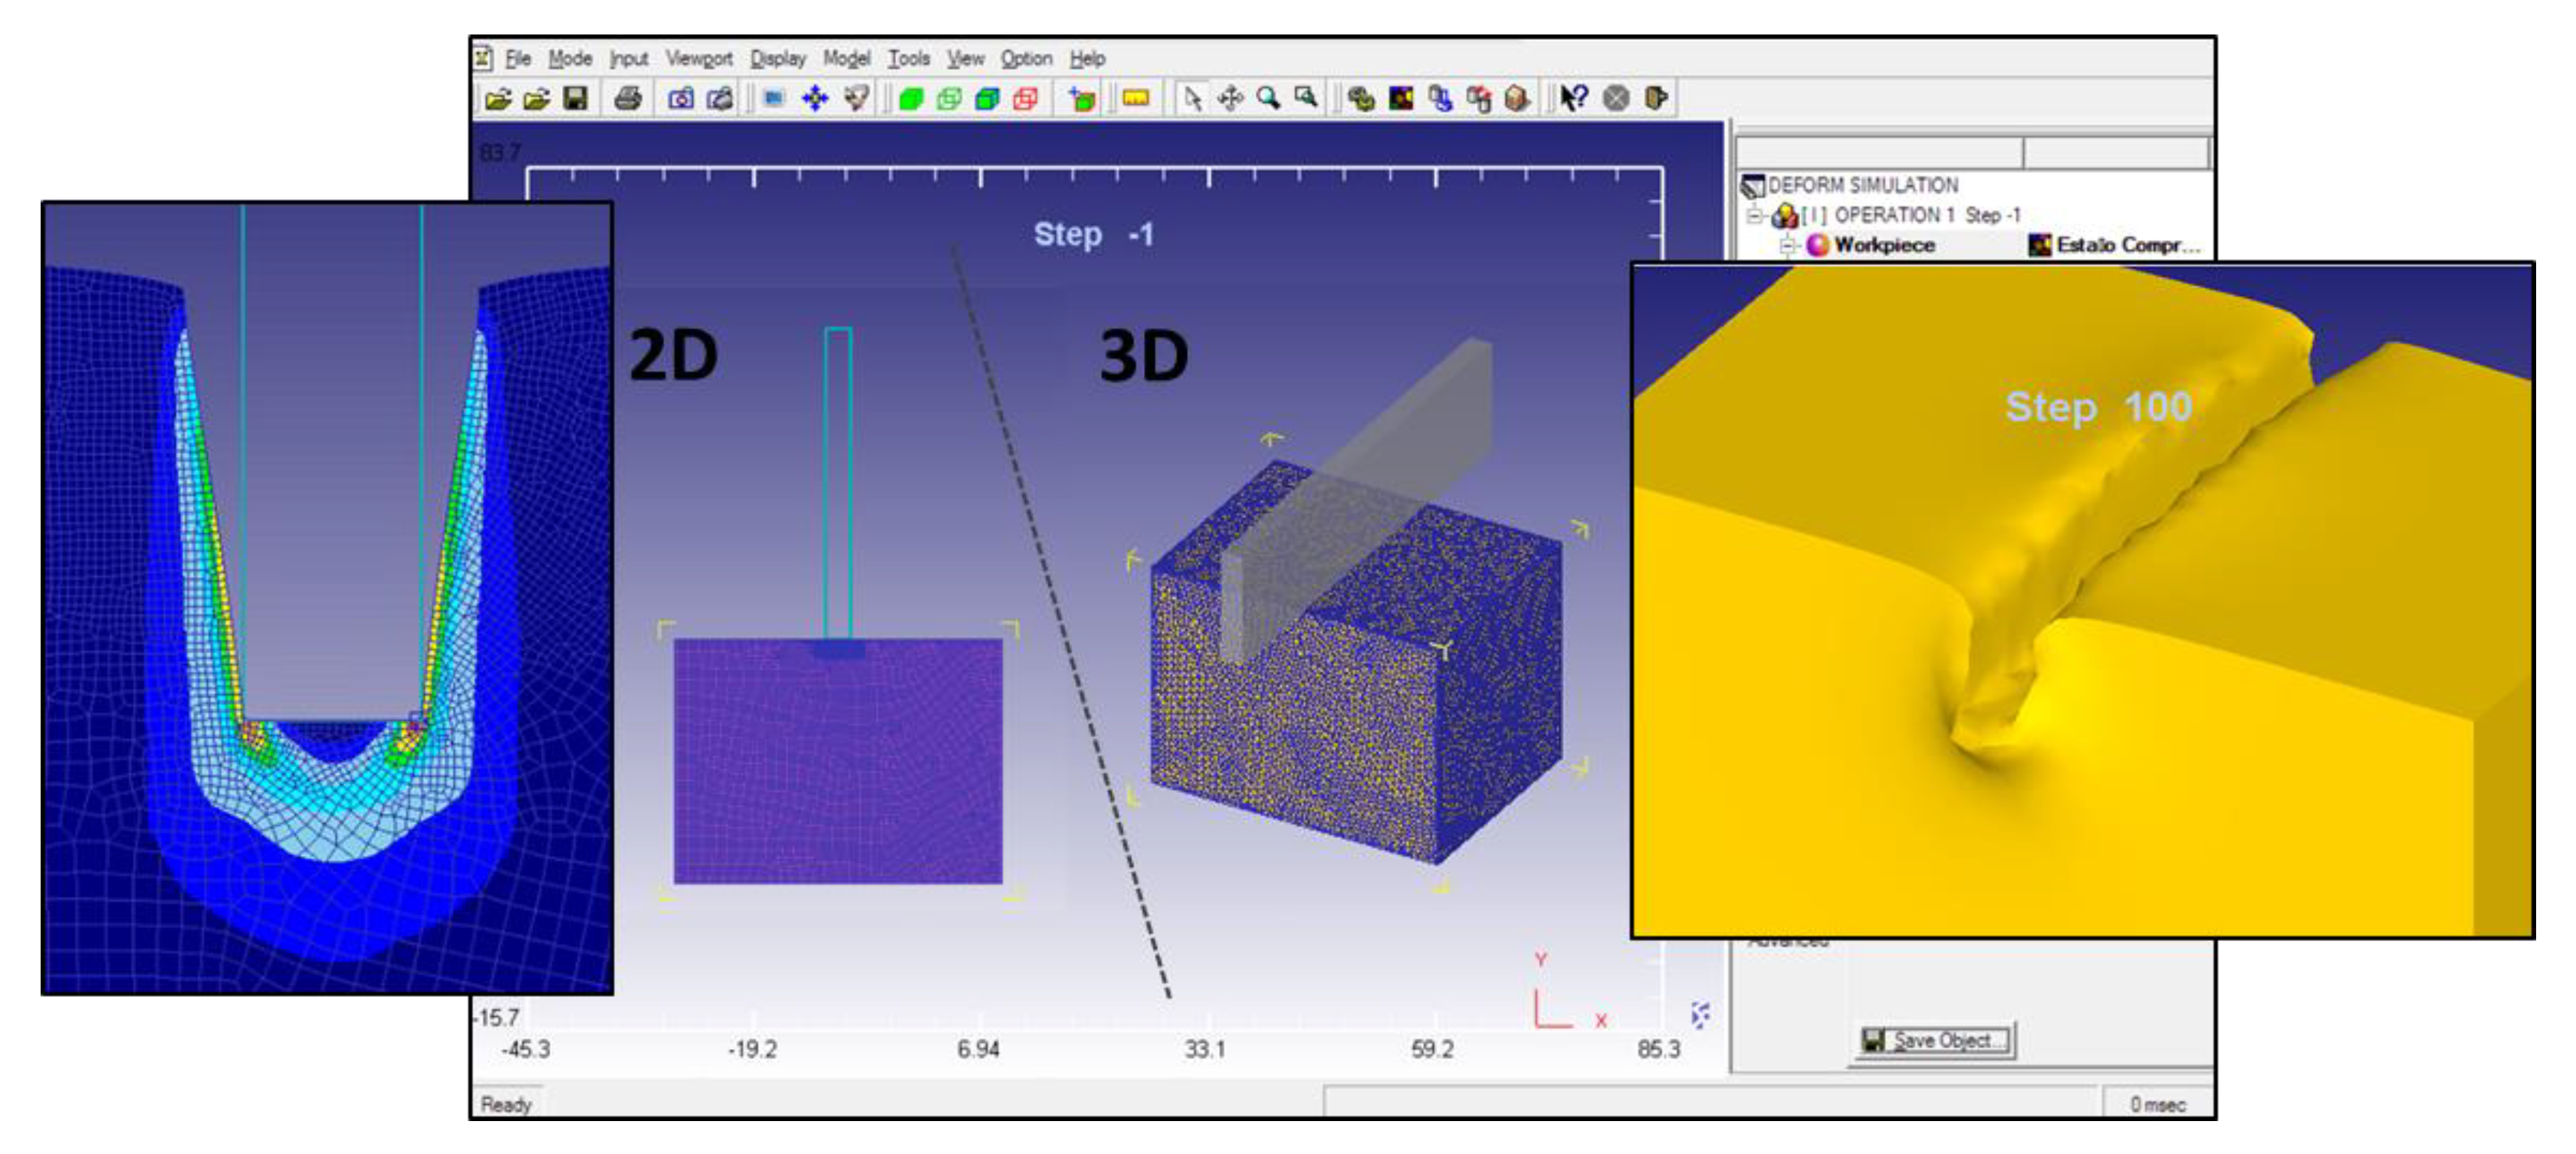Click the Save Object button
Viewport: 2576px width, 1154px height.
click(1934, 1040)
